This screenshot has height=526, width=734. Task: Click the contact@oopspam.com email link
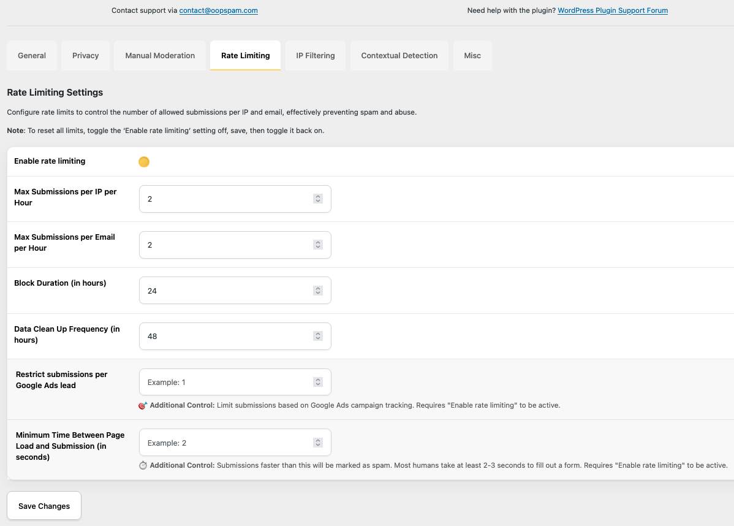218,10
